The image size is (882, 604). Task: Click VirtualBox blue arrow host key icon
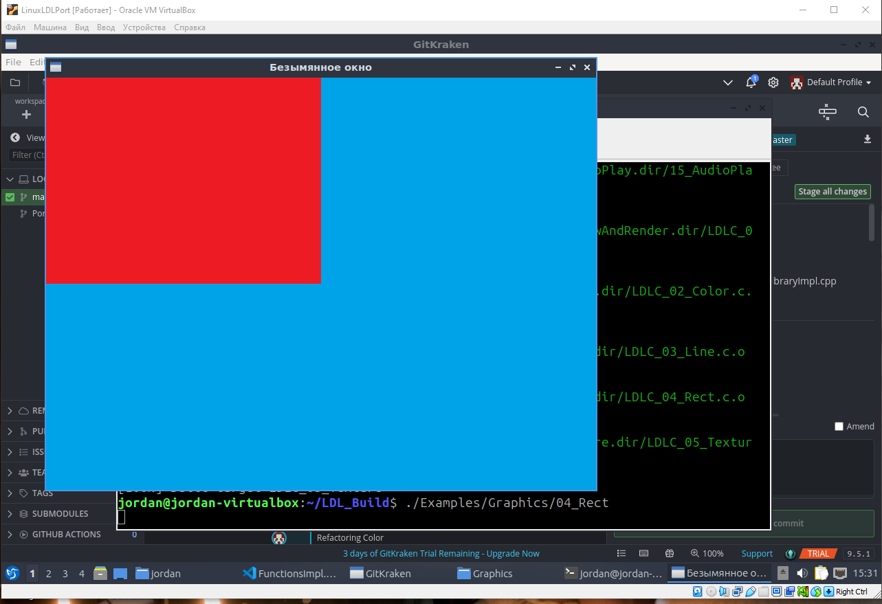829,592
